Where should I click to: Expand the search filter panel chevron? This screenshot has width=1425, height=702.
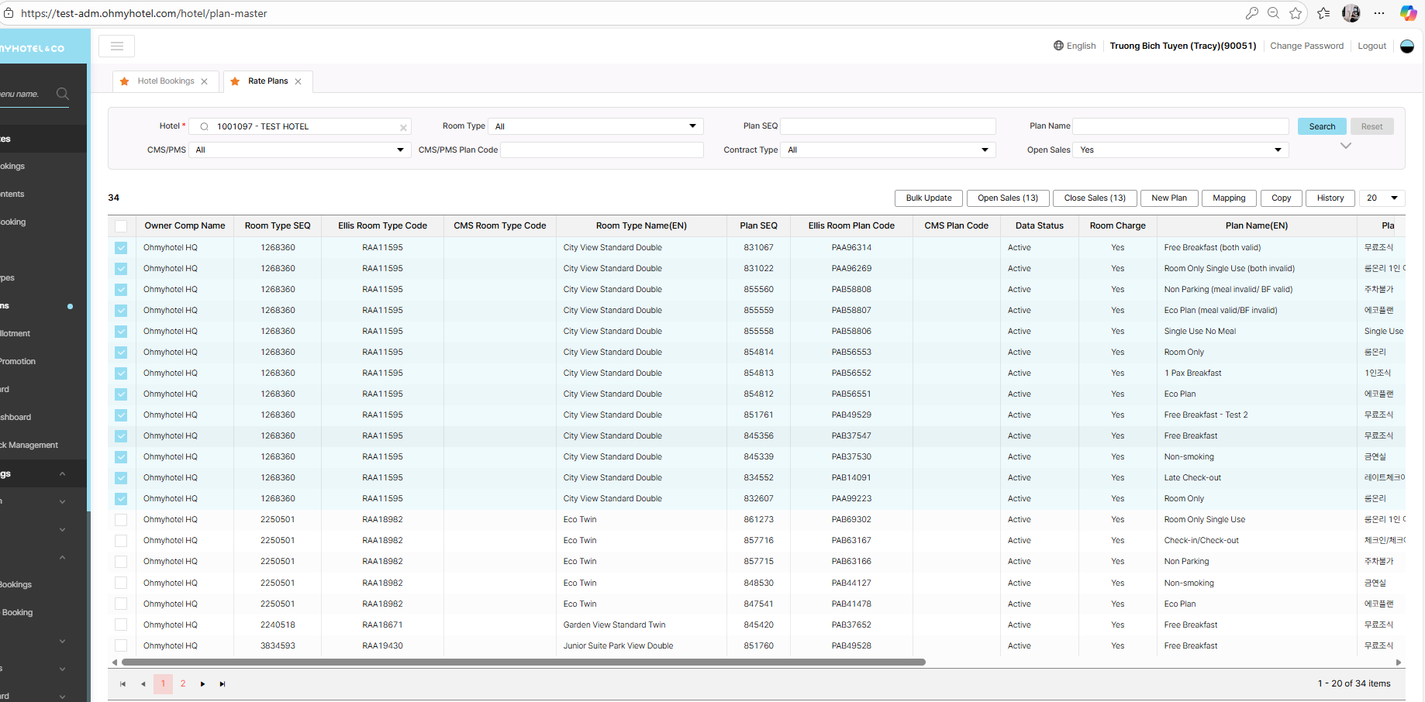click(x=1346, y=146)
